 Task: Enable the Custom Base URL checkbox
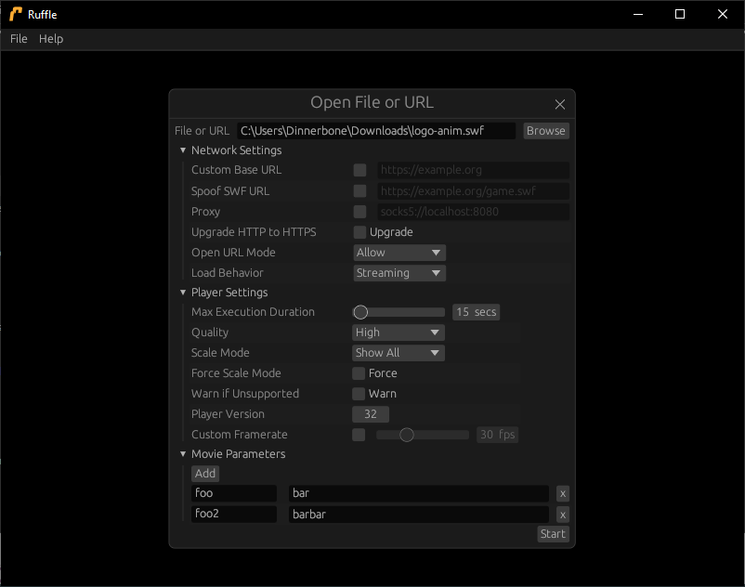tap(359, 171)
